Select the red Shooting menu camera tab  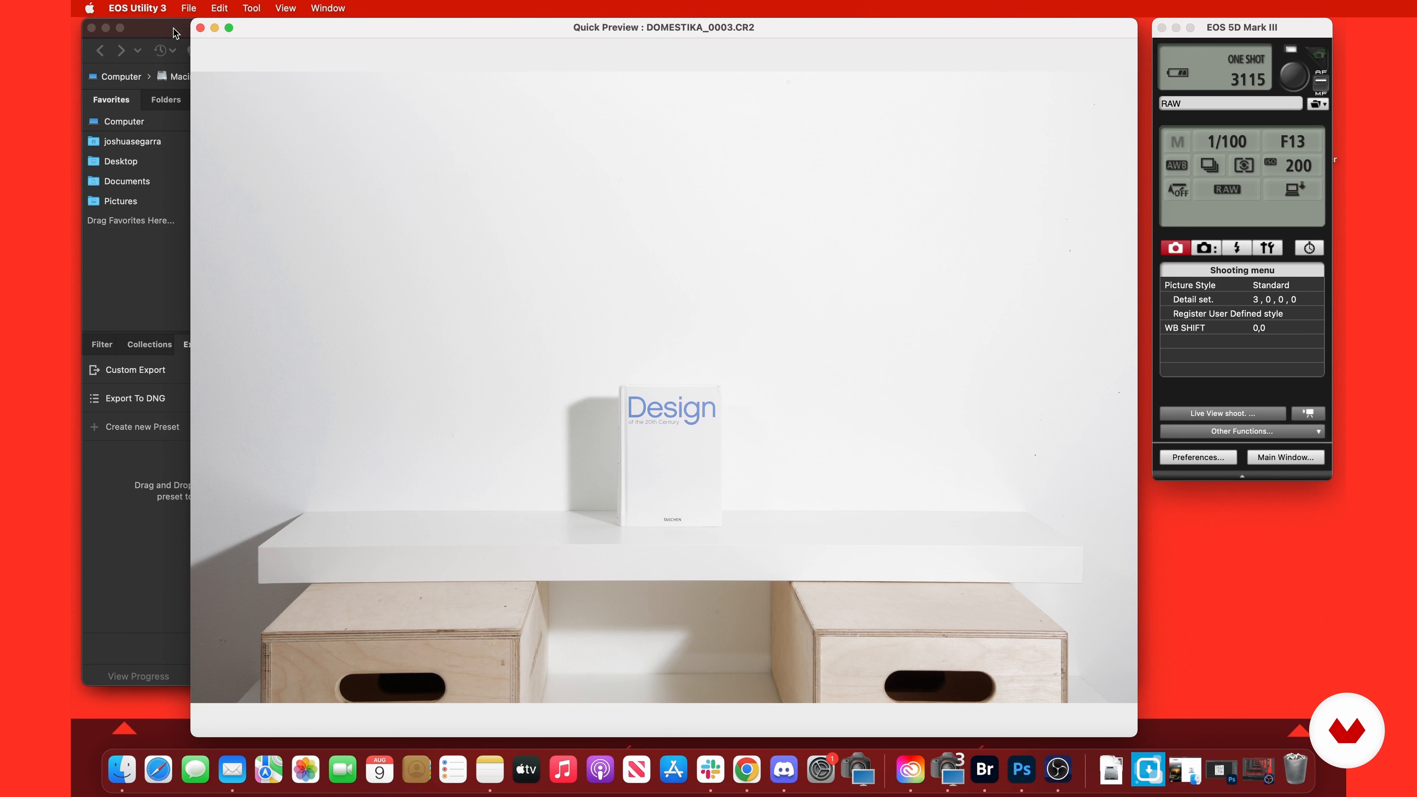point(1175,248)
